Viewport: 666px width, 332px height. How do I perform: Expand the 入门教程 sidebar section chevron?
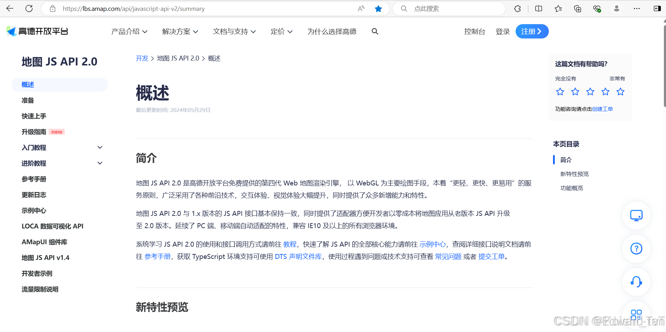[100, 147]
